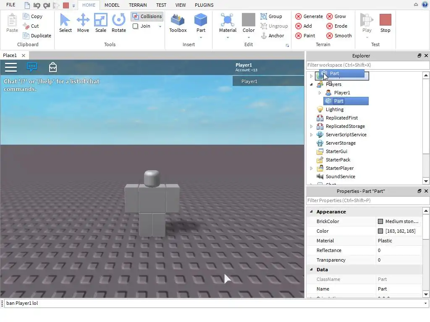Collapse the Data properties section
The width and height of the screenshot is (430, 322).
click(311, 270)
